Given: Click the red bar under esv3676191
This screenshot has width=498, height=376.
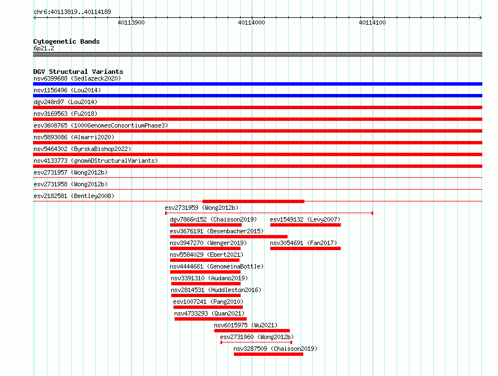Looking at the screenshot, I should 229,237.
